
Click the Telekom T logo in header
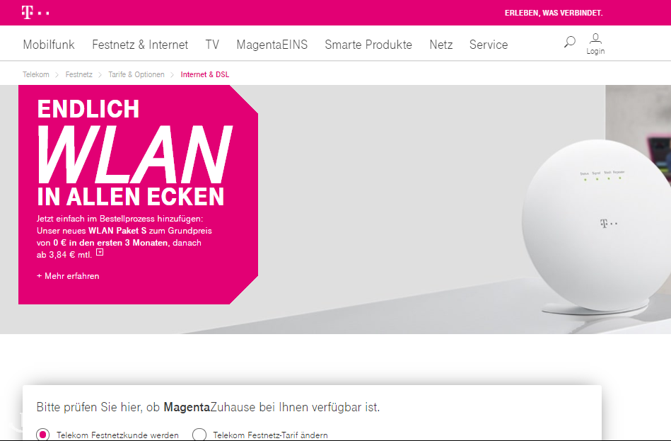(35, 13)
